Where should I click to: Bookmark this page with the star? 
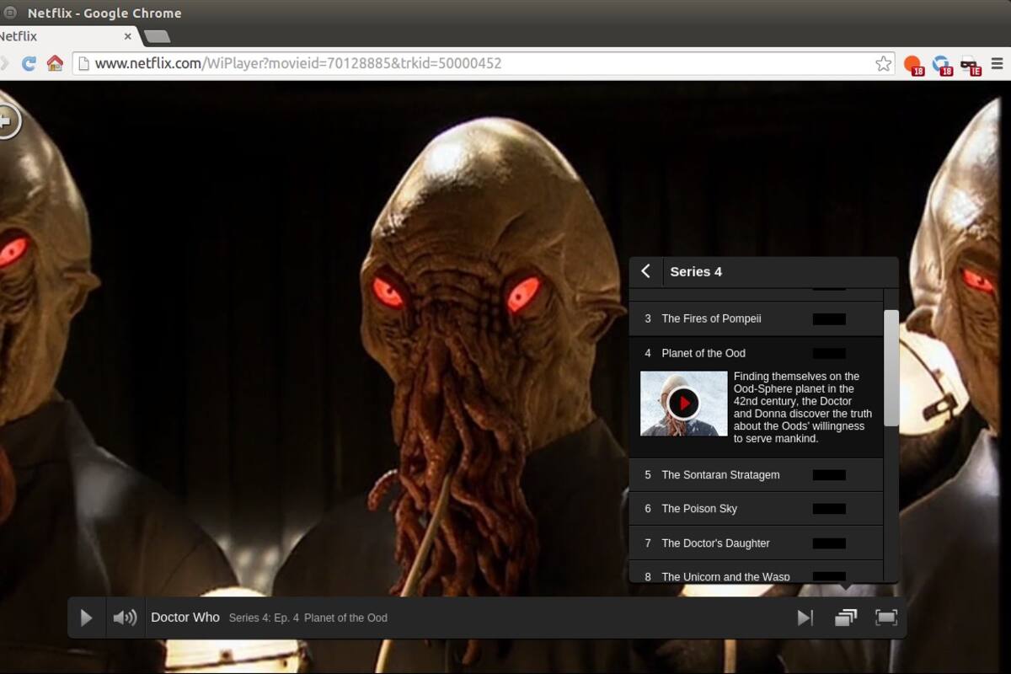[x=883, y=63]
